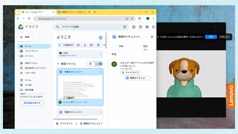Open the tab search dropdown arrow
This screenshot has height=134, width=238.
(x=18, y=12)
